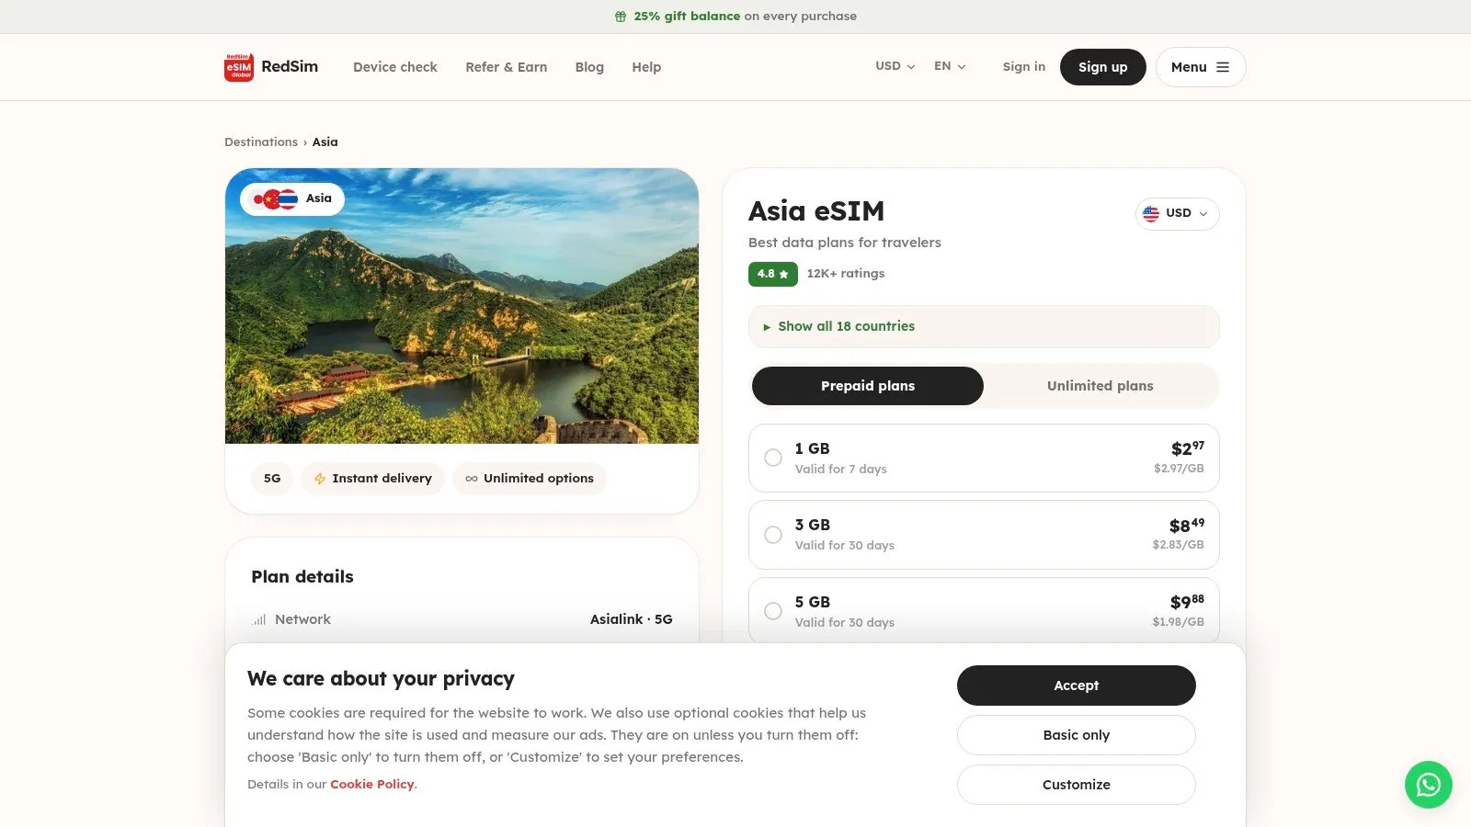Open the EN language dropdown
The image size is (1471, 827).
point(950,66)
